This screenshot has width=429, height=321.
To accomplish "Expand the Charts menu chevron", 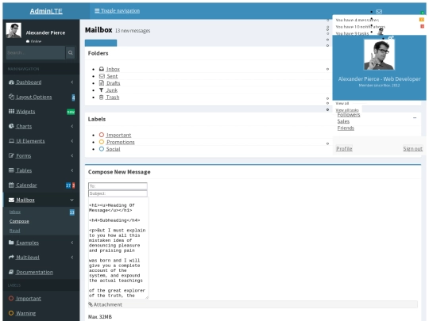I will [72, 126].
